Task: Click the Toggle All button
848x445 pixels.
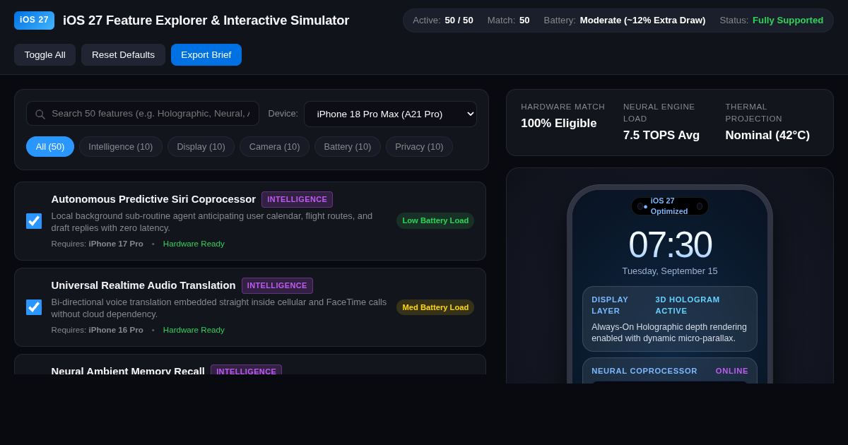Action: (x=45, y=54)
